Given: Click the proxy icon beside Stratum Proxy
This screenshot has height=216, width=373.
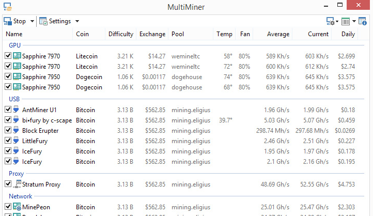Looking at the screenshot, I should [x=17, y=184].
